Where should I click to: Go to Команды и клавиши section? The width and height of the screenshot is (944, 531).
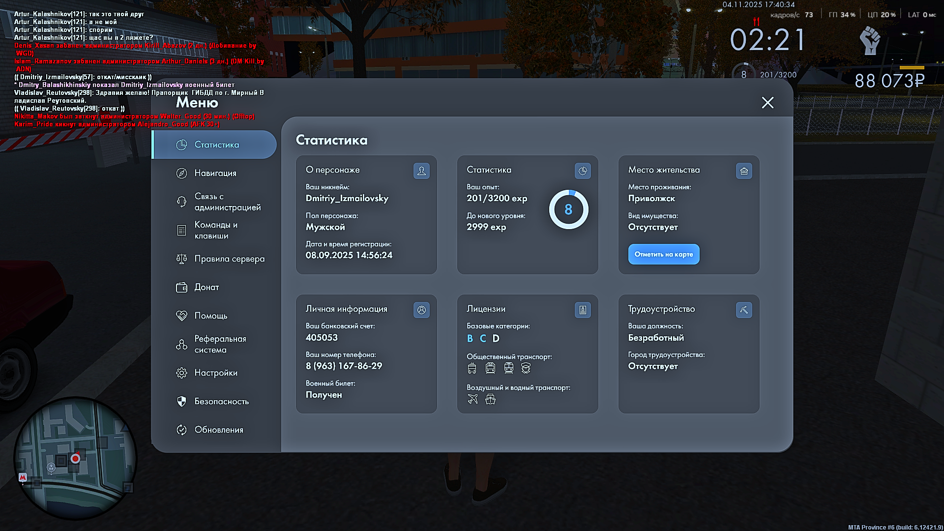click(x=215, y=230)
